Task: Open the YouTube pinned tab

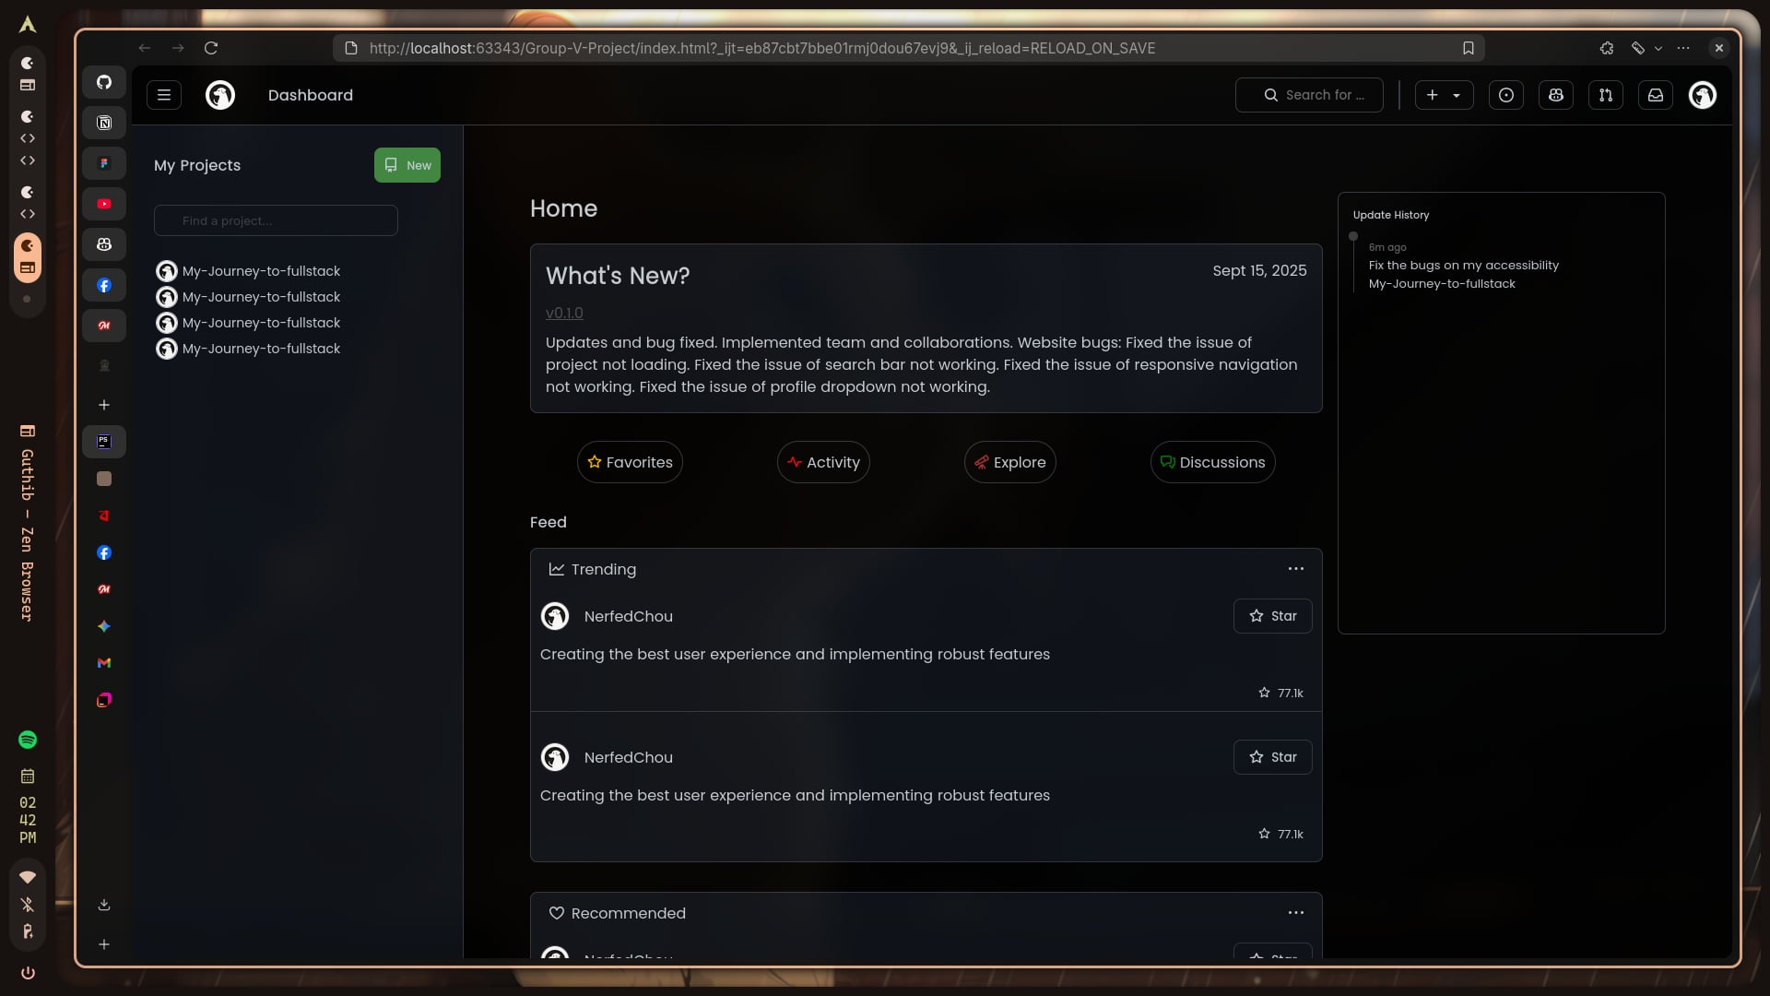Action: click(x=104, y=204)
